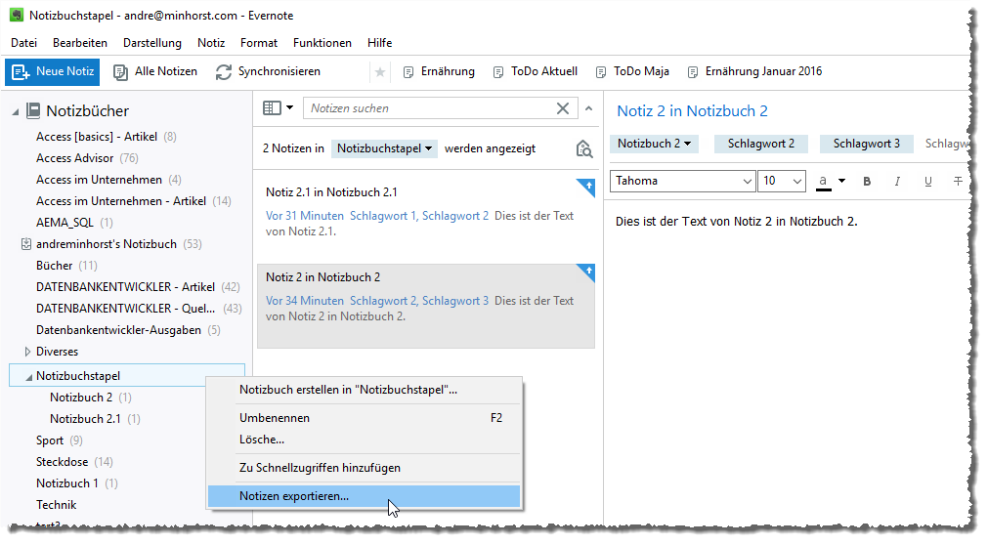This screenshot has width=988, height=545.
Task: Open the Notiz menu
Action: click(211, 43)
